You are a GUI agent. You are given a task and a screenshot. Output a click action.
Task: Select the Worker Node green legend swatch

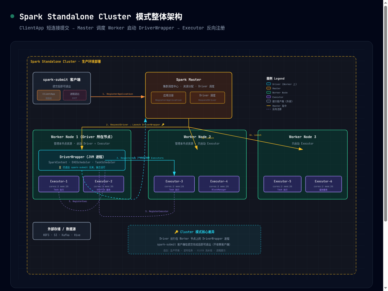(269, 92)
